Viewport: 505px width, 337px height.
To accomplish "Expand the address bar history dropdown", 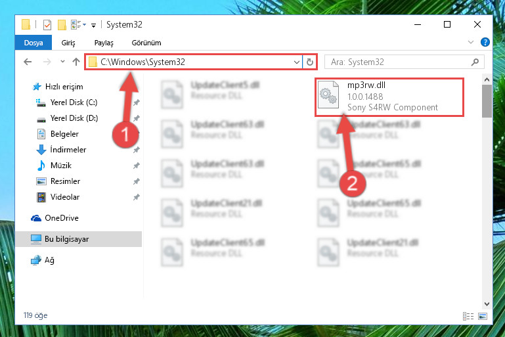I will point(297,62).
